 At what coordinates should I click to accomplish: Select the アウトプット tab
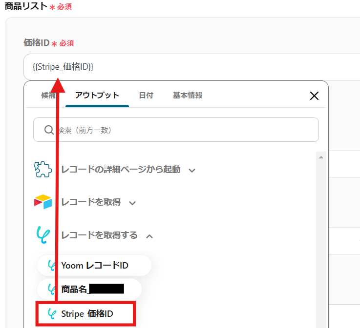click(97, 95)
